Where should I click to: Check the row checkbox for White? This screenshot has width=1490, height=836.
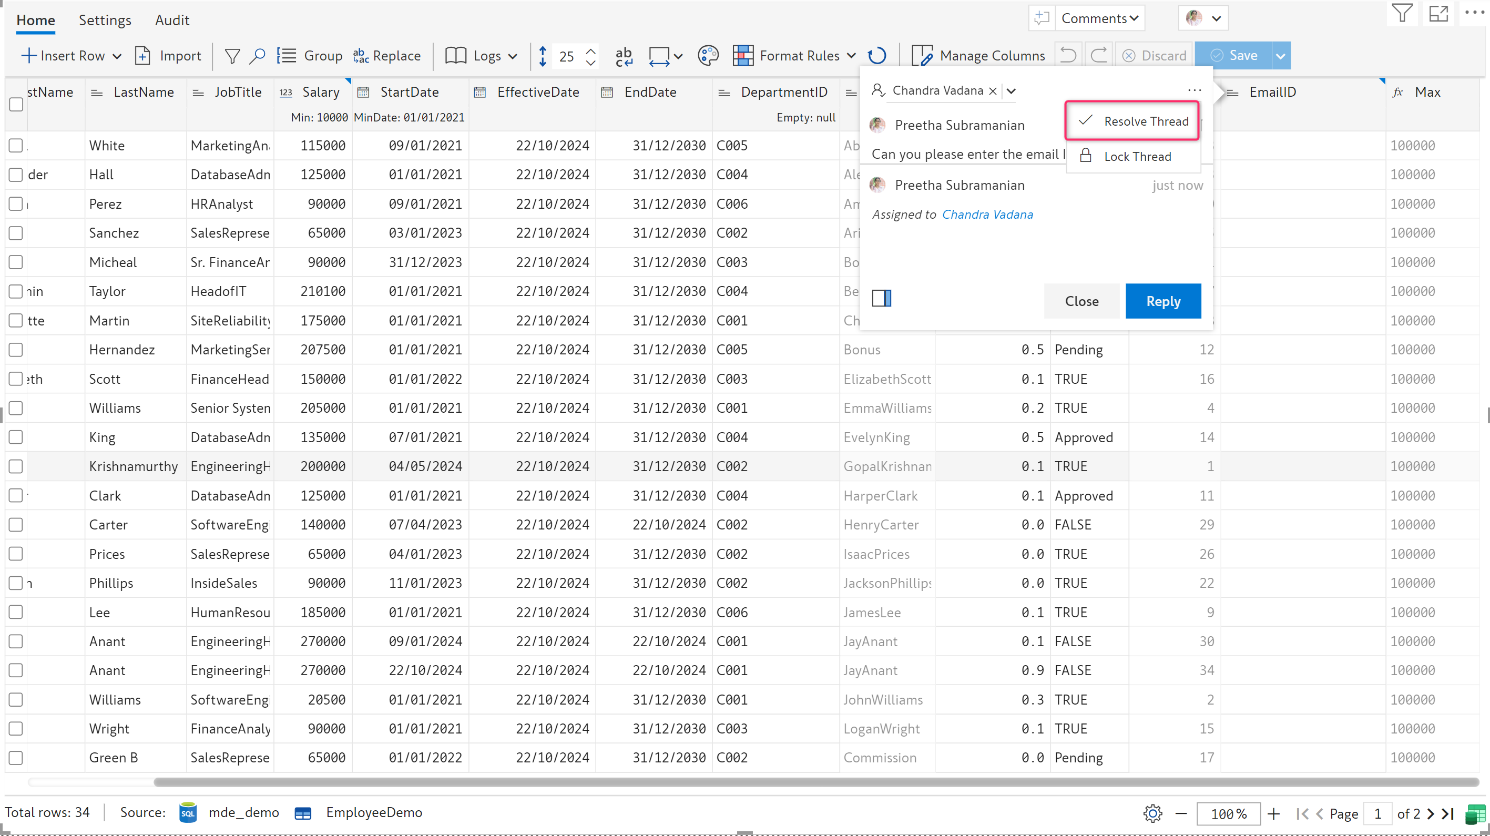pyautogui.click(x=16, y=146)
